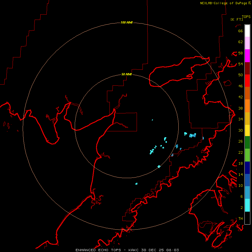Click the cyan 10 kft legend swatch
The height and width of the screenshot is (252, 252).
[x=247, y=205]
